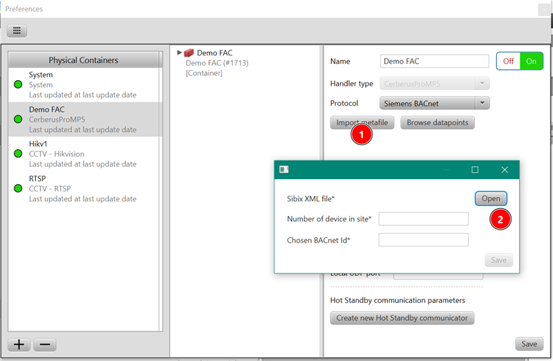Focus the Number of device in site field
The height and width of the screenshot is (361, 553).
[423, 219]
